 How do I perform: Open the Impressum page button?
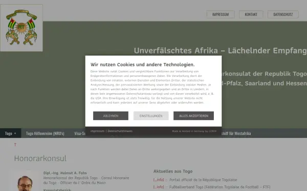(220, 14)
